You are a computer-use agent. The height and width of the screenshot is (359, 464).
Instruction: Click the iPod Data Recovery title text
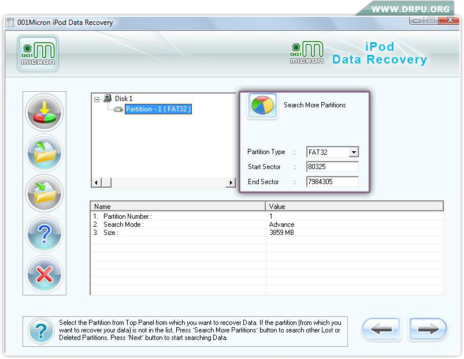point(380,53)
